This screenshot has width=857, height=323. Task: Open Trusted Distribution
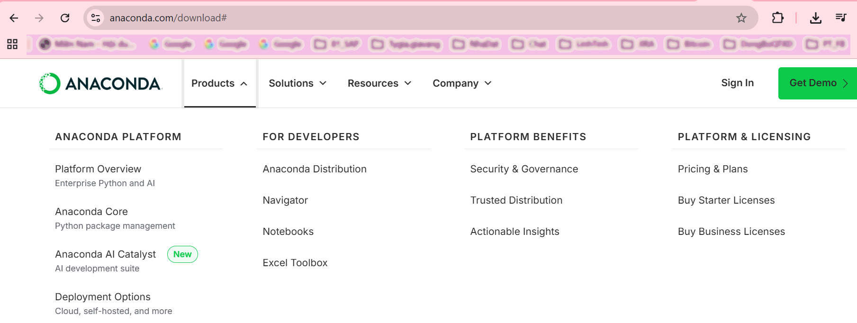[516, 200]
